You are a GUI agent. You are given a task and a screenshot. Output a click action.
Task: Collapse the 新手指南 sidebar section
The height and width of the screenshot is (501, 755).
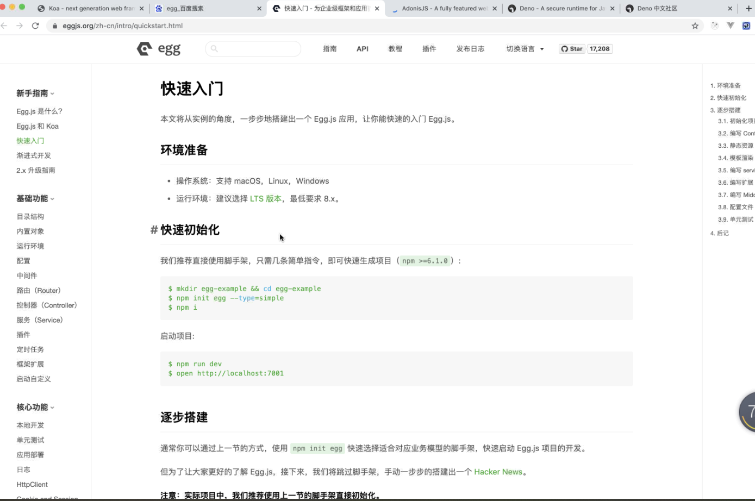(x=35, y=93)
